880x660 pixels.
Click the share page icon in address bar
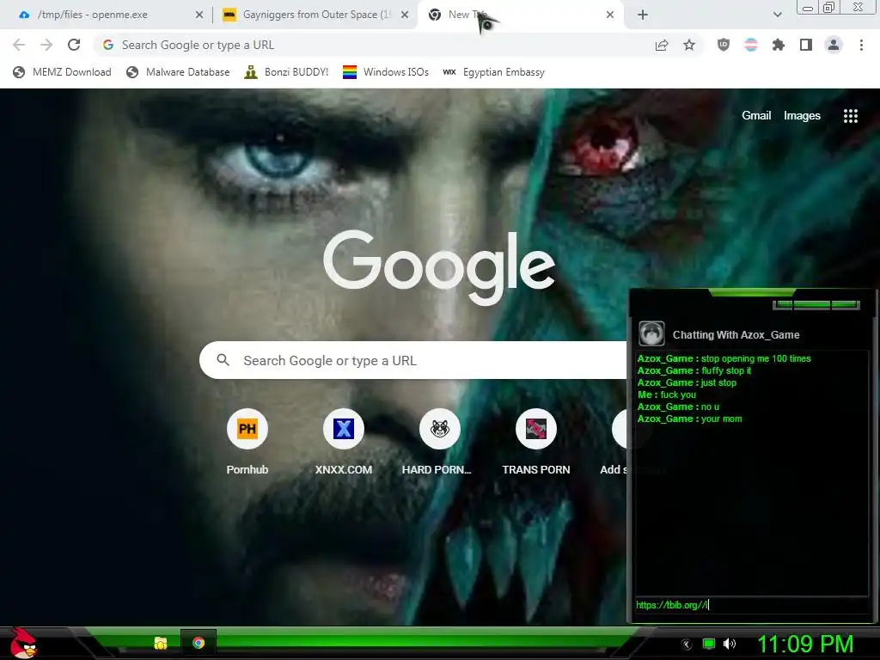[x=662, y=46]
